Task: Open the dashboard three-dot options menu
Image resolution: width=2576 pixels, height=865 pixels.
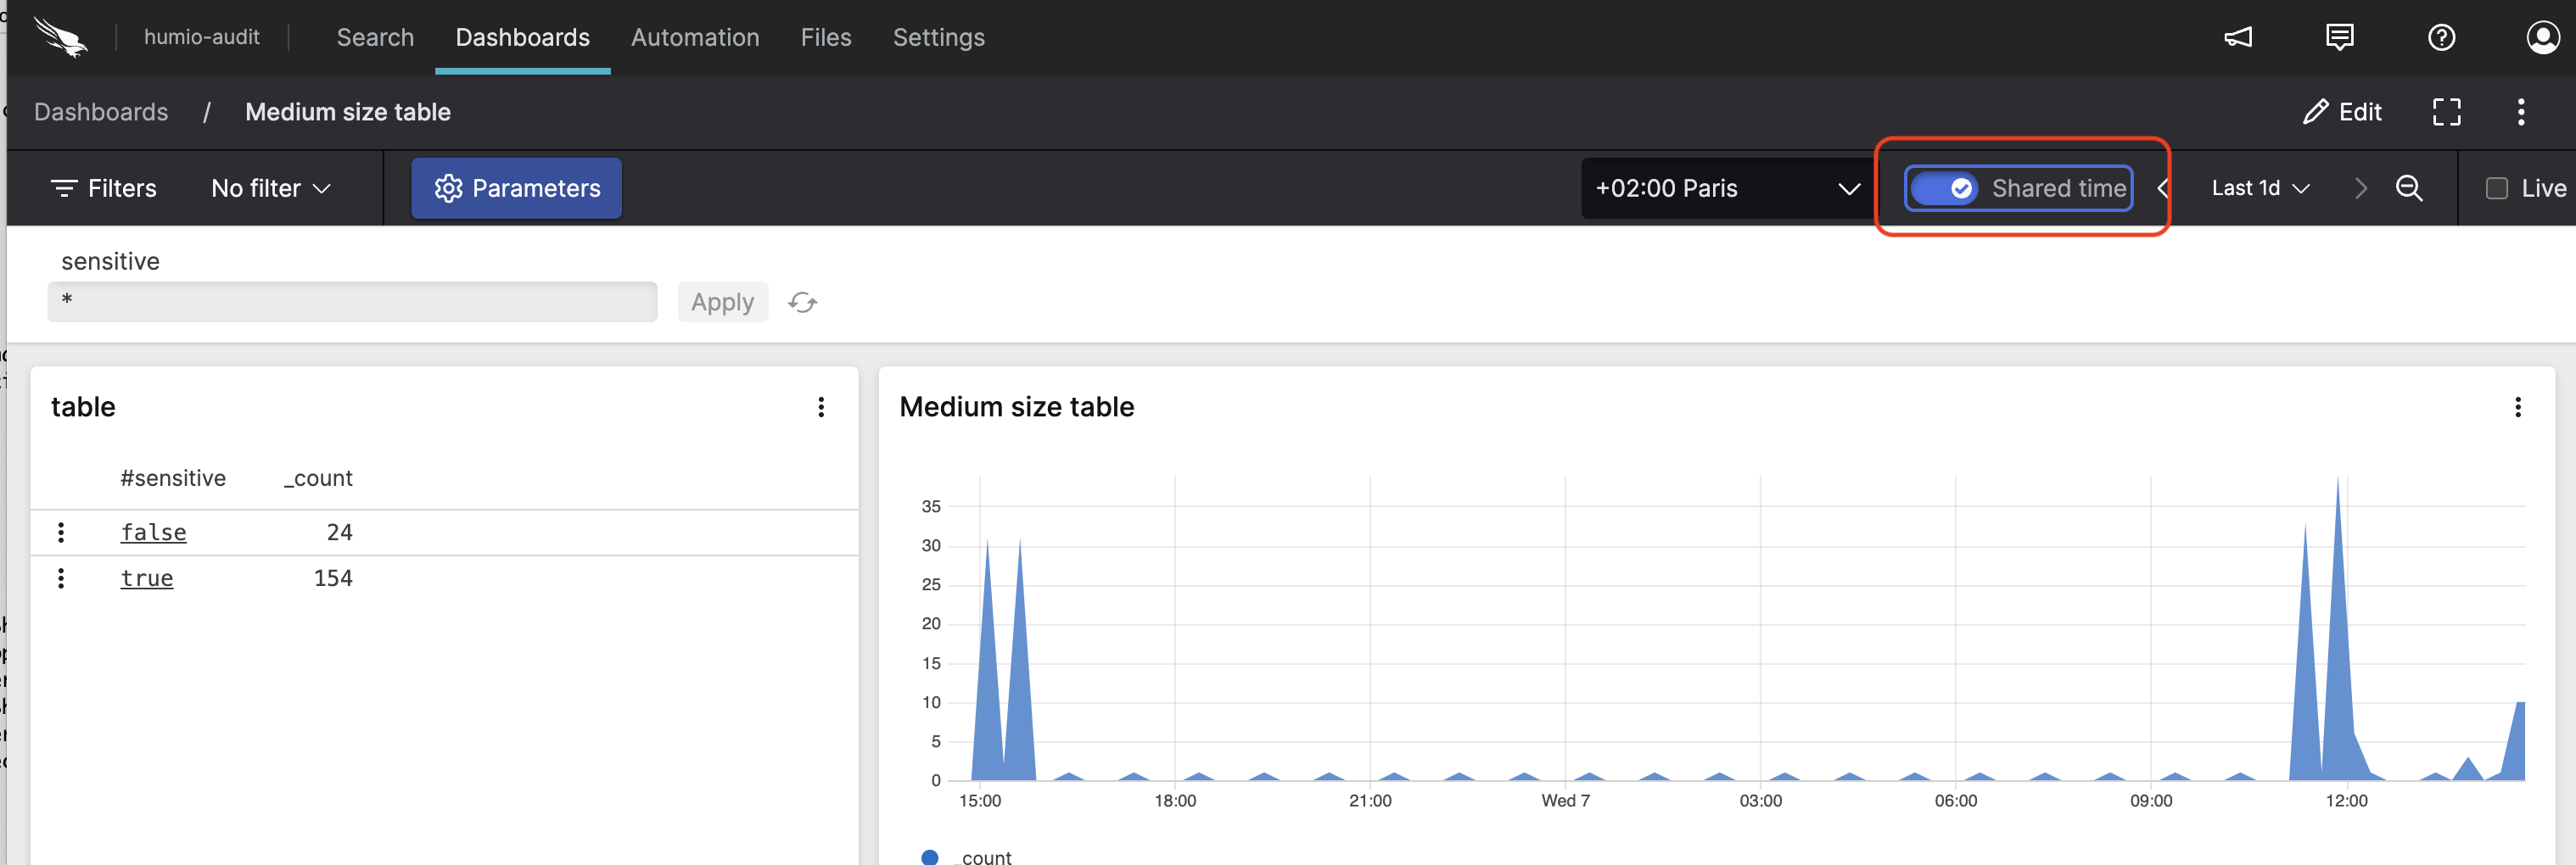Action: 2520,112
